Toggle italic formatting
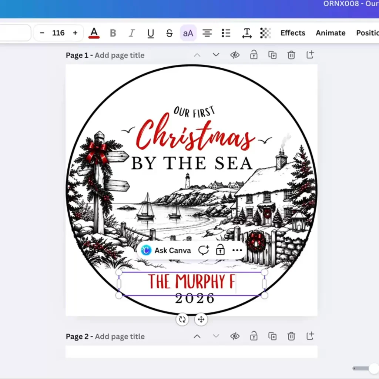The image size is (379, 379). [132, 33]
